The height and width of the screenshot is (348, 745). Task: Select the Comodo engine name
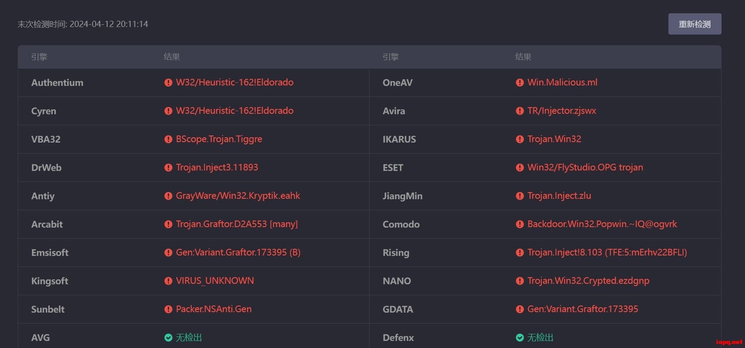(401, 224)
